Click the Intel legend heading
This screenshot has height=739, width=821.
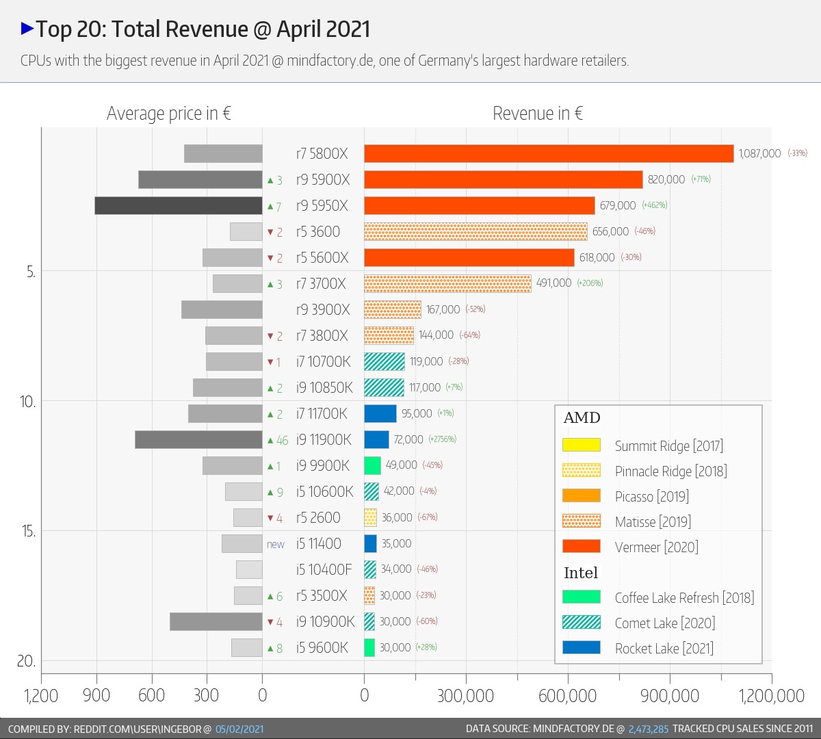(x=581, y=573)
